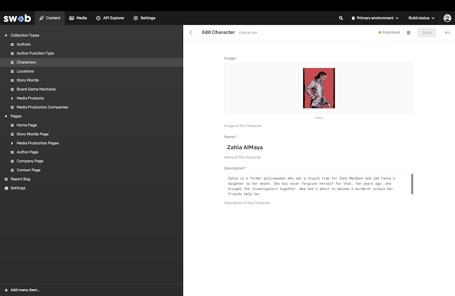Open the API Explorer tab
The height and width of the screenshot is (296, 455).
[x=110, y=18]
